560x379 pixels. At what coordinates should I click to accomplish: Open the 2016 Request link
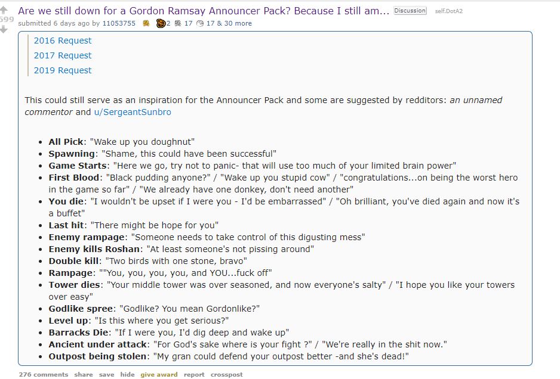63,41
